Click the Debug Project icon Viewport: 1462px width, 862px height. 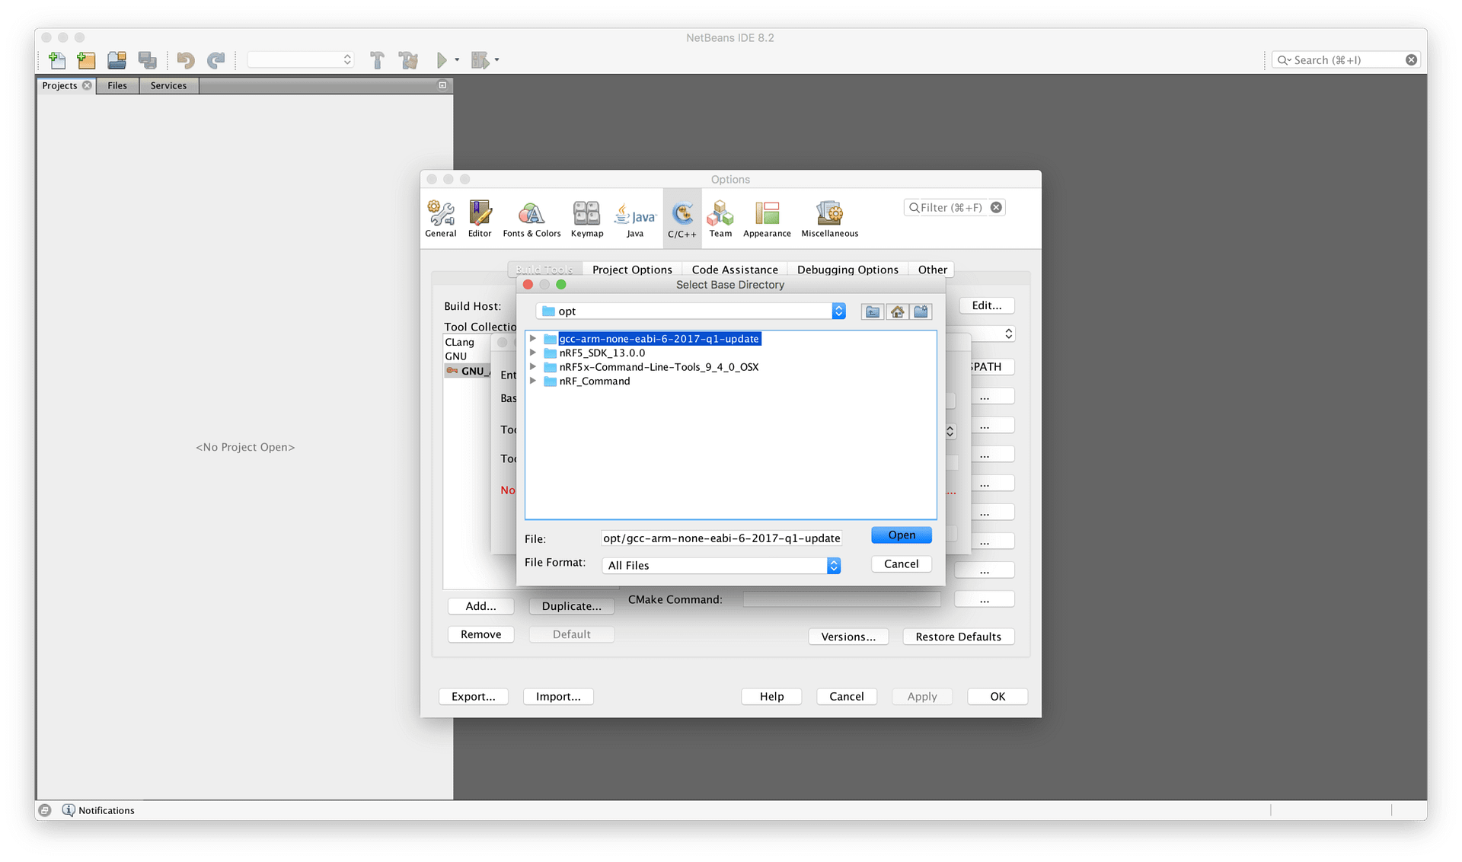[480, 59]
